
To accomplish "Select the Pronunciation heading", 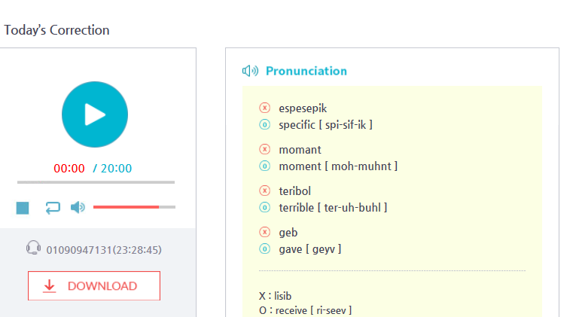I will click(306, 71).
